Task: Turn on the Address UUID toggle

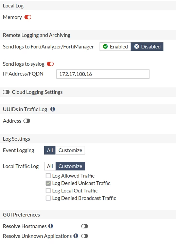Action: click(27, 121)
